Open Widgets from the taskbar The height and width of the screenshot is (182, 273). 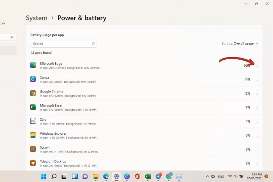coord(75,177)
